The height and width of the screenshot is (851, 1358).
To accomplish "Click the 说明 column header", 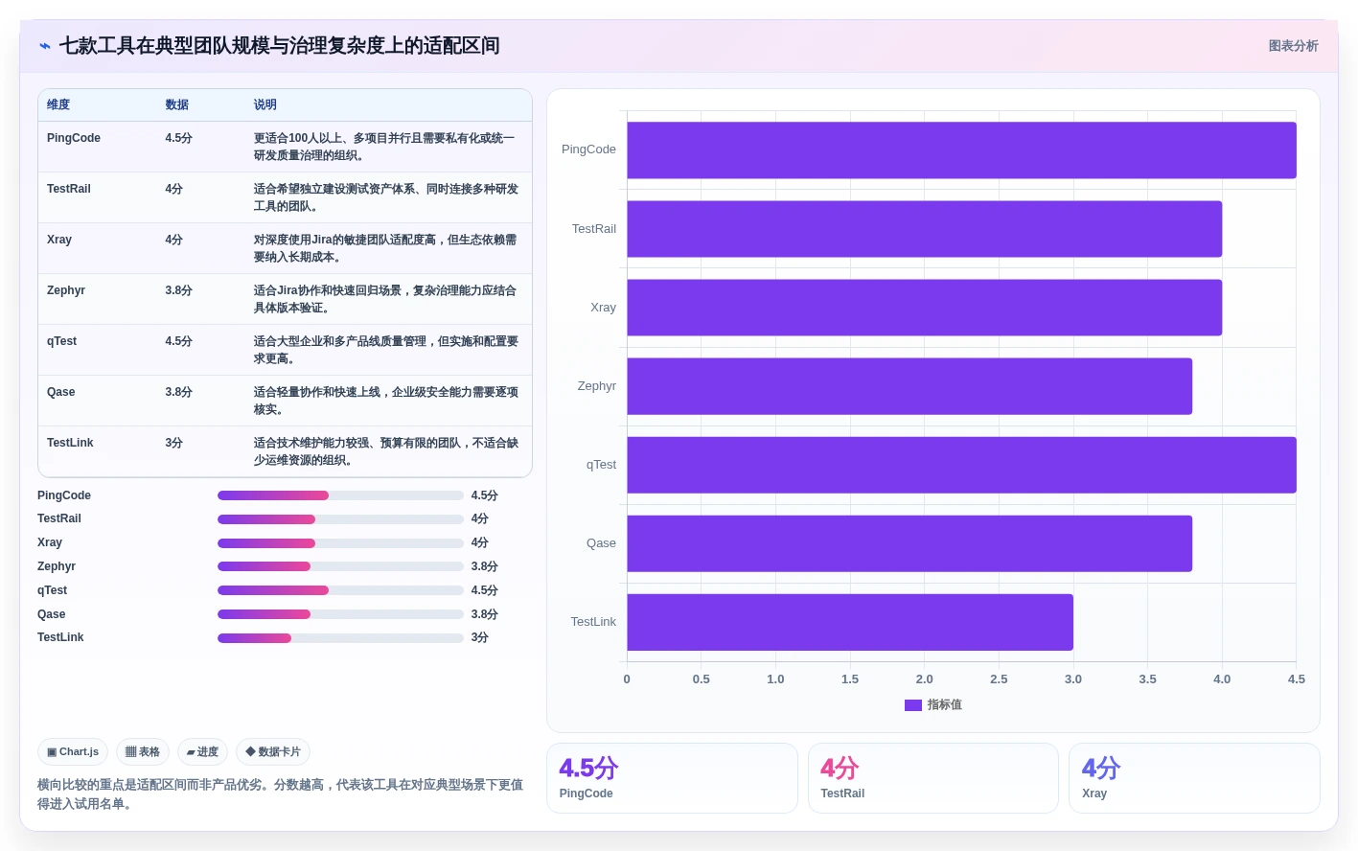I will pos(265,105).
